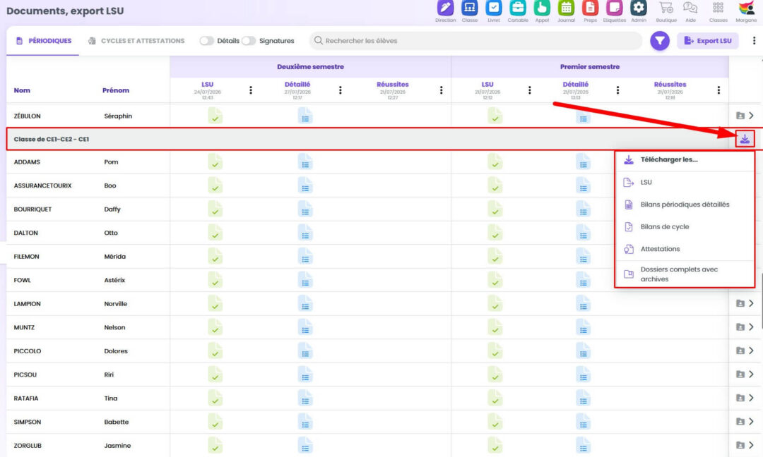The width and height of the screenshot is (763, 457).
Task: Open options for first semester Détaillé column
Action: click(x=617, y=90)
